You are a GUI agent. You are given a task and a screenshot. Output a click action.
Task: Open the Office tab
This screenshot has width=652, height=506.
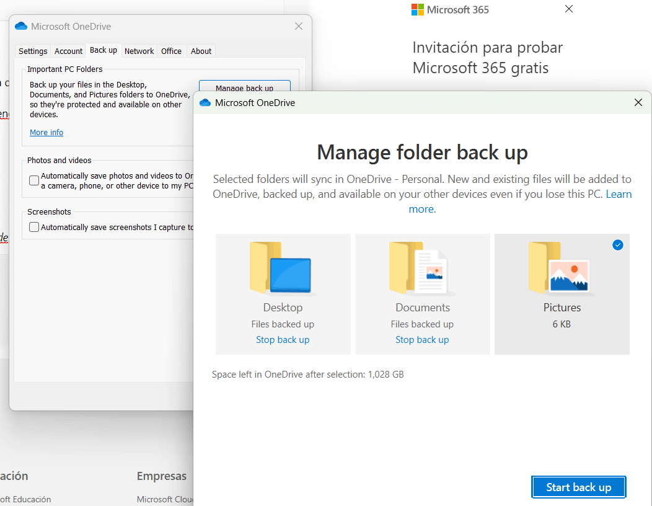click(171, 51)
